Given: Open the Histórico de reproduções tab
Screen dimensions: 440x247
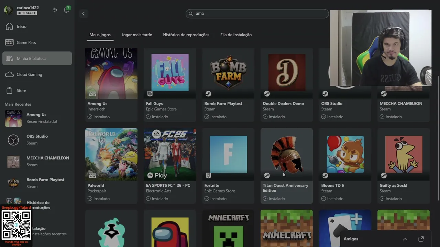Looking at the screenshot, I should click(186, 35).
